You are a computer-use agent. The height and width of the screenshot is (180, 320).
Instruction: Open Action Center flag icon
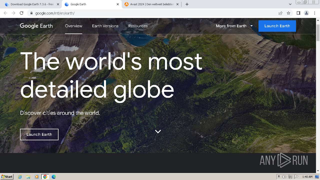coord(296,177)
